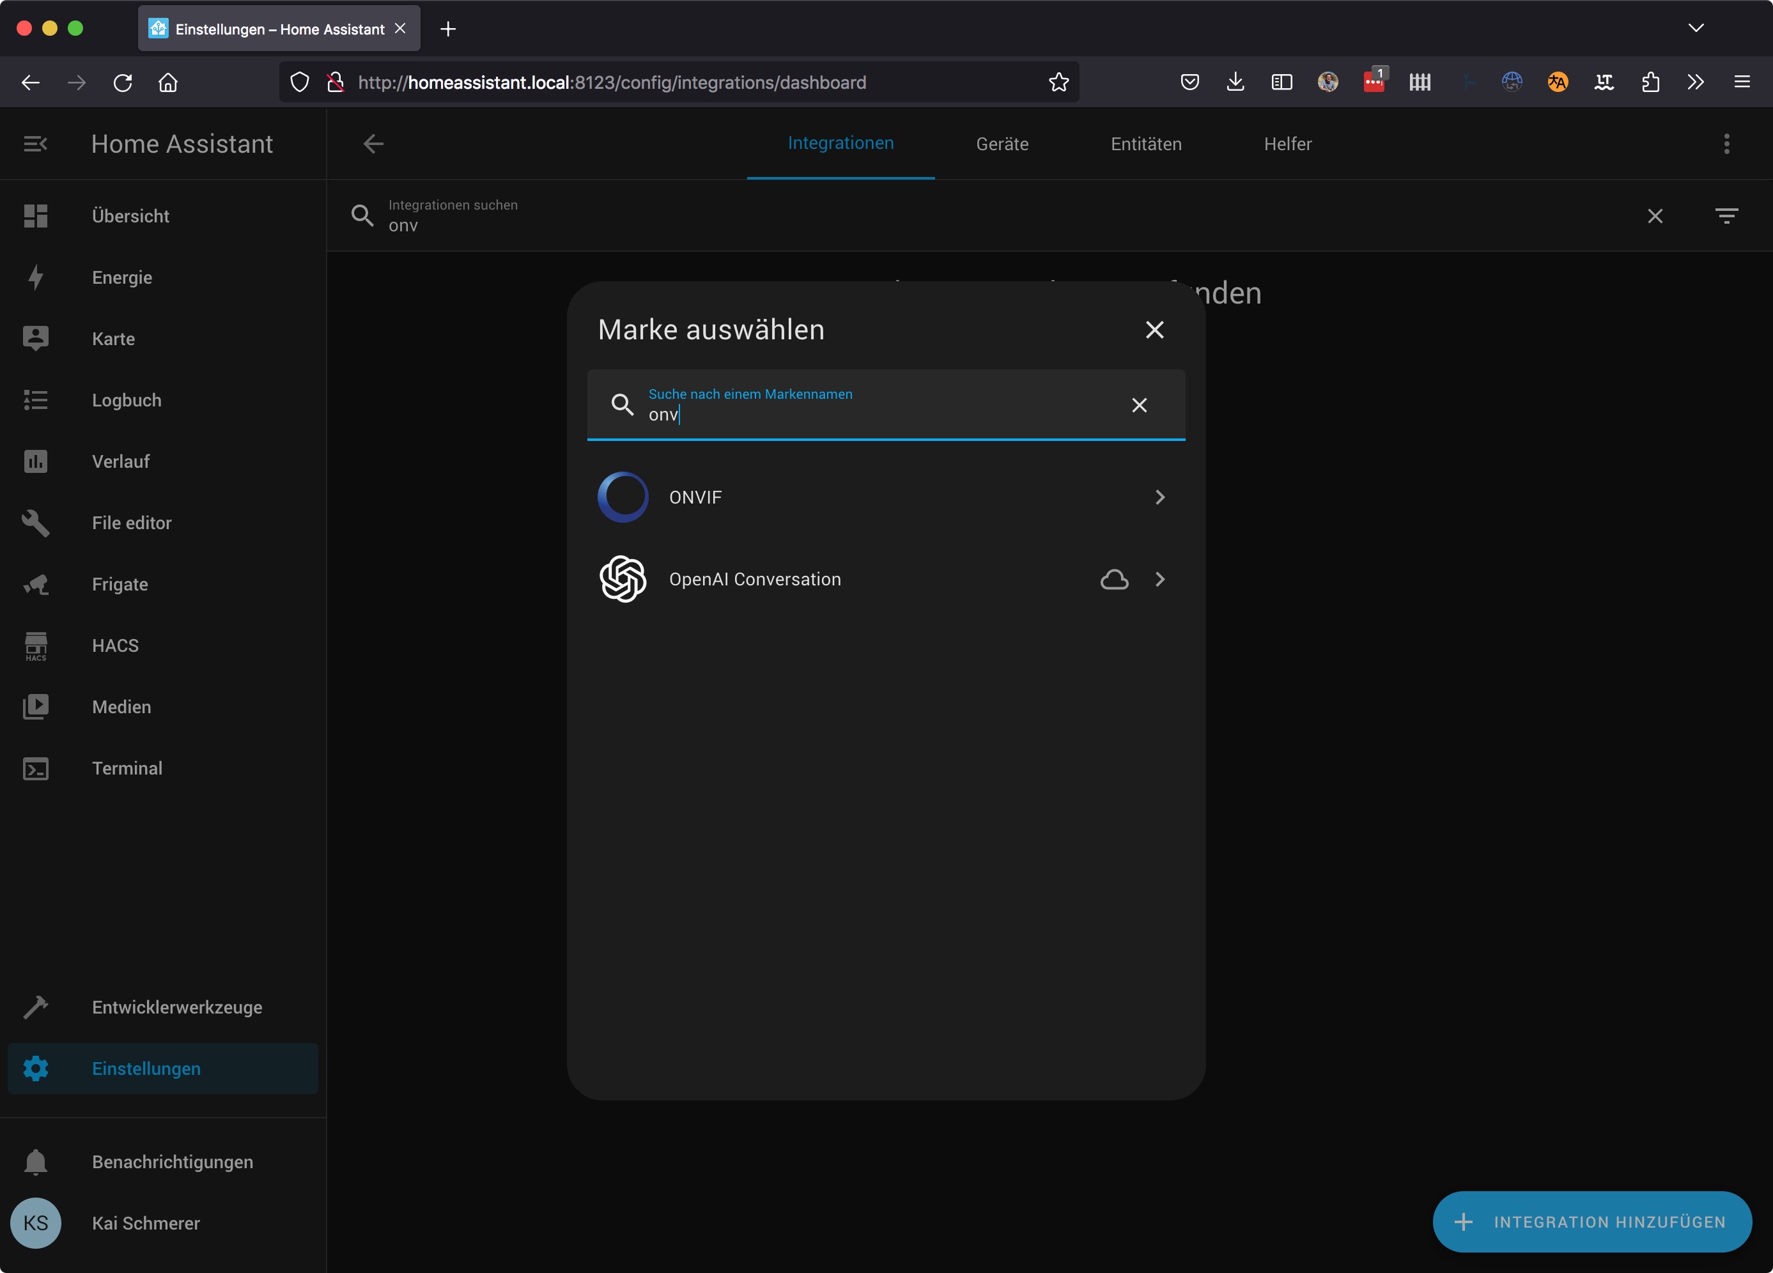Close the Marke auswählen dialog
The width and height of the screenshot is (1773, 1273).
point(1154,330)
